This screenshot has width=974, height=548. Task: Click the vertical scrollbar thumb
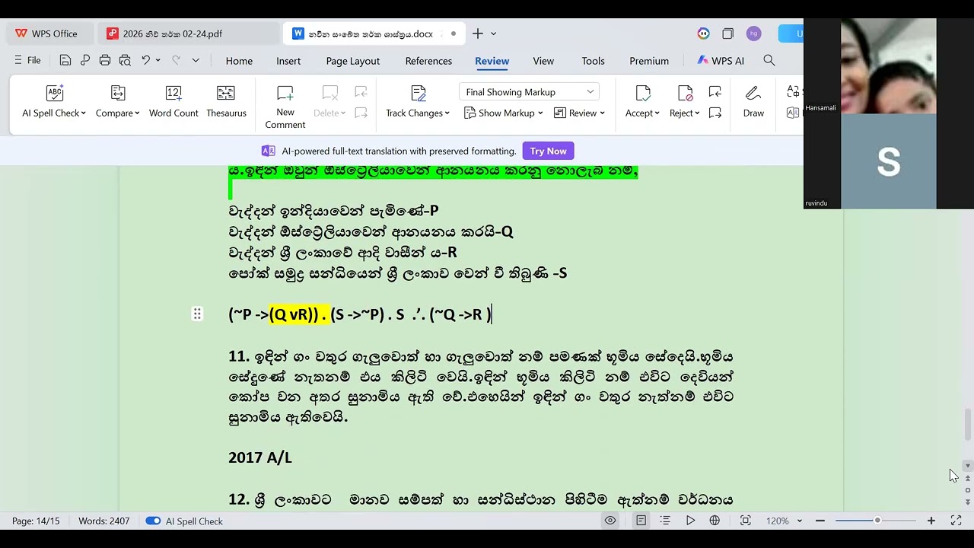tap(968, 424)
